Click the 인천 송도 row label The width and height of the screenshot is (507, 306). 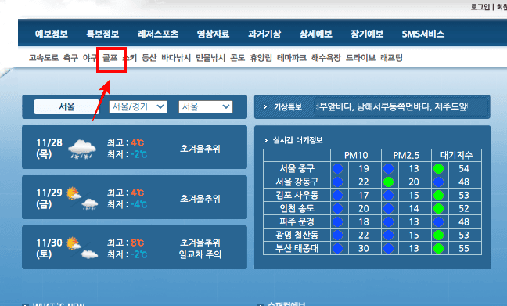[x=297, y=208]
